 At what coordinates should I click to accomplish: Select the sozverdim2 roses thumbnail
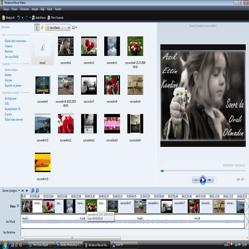pyautogui.click(x=89, y=46)
